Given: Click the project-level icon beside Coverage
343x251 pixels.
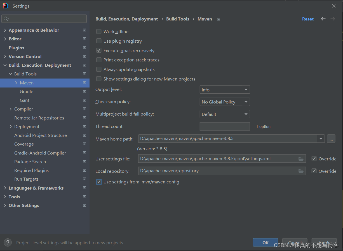Looking at the screenshot, I should point(84,144).
